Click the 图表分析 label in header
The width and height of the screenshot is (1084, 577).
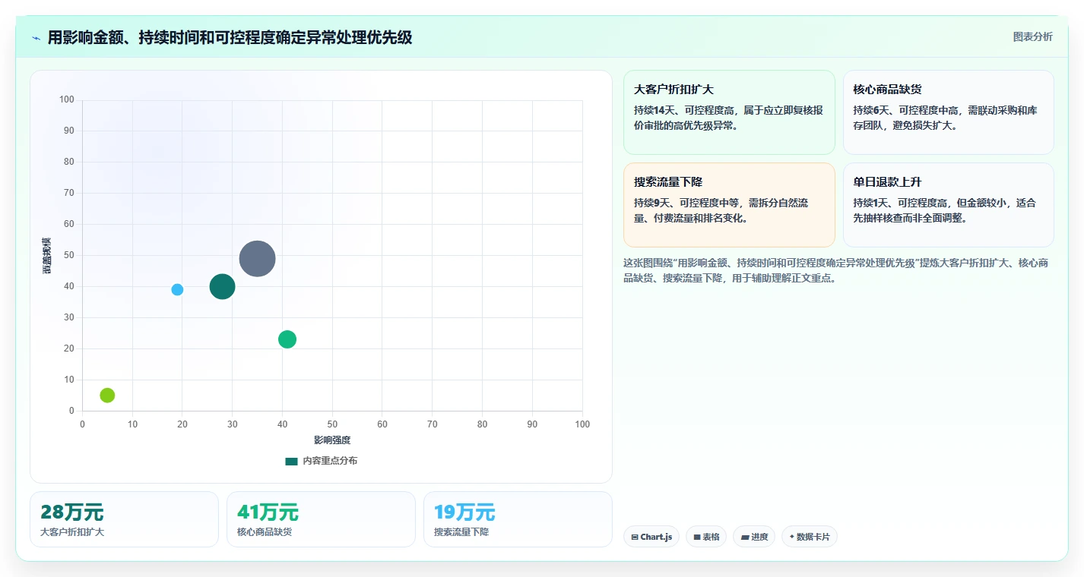pos(1033,36)
